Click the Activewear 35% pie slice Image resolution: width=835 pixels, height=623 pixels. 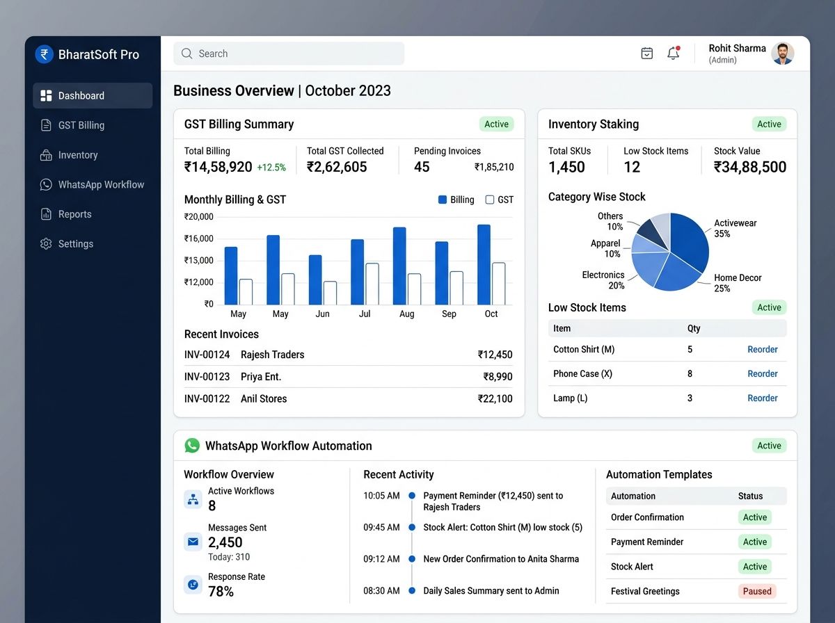[x=689, y=240]
